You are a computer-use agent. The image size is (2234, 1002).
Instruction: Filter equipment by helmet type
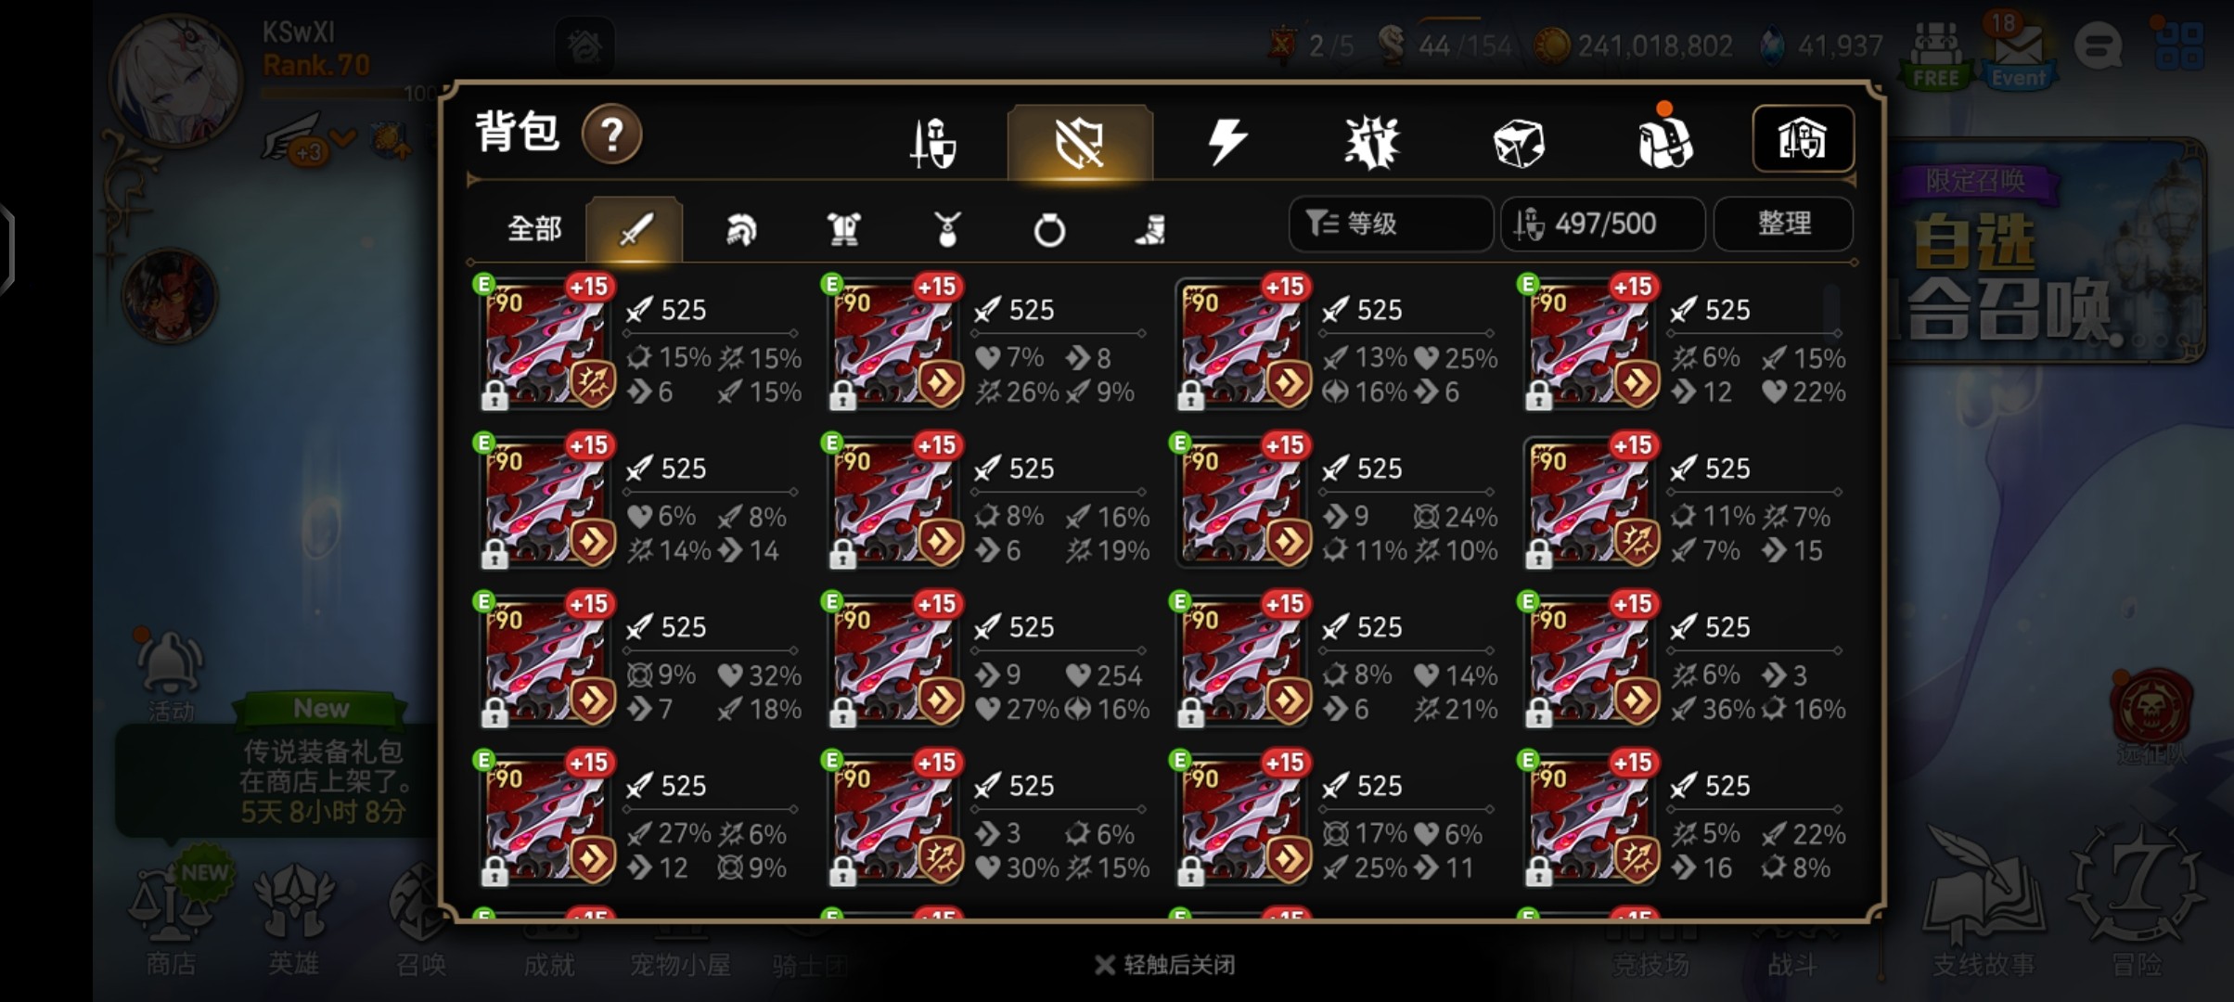click(x=739, y=228)
